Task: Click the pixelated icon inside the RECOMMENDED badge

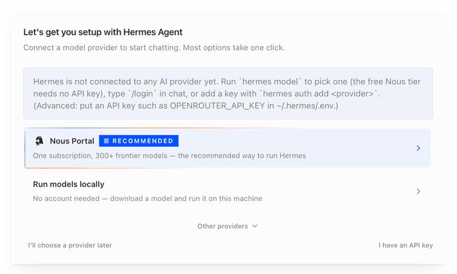Action: click(107, 141)
